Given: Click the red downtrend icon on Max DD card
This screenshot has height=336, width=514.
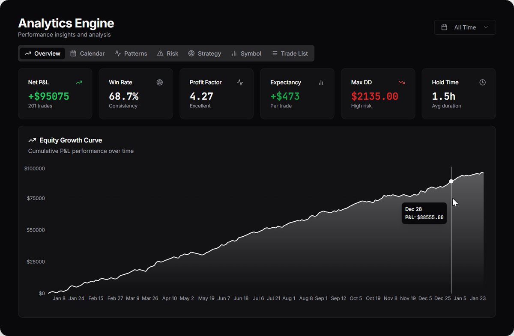Looking at the screenshot, I should (x=402, y=82).
